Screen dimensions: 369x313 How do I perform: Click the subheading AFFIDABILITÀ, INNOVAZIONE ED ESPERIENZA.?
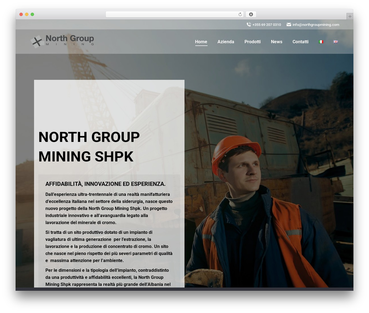106,184
